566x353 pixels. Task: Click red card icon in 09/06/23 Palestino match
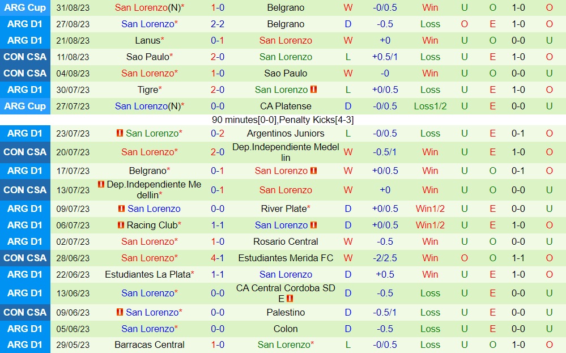[120, 312]
